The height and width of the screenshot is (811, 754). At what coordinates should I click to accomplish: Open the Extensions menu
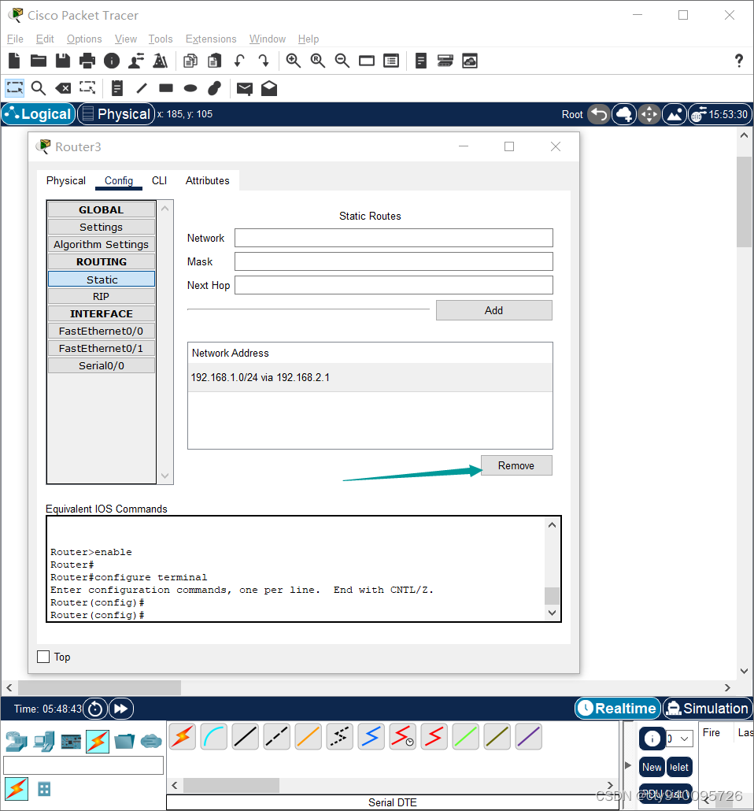point(211,39)
